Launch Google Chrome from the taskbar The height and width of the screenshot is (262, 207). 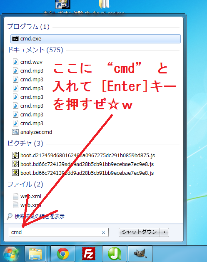[x=63, y=254]
